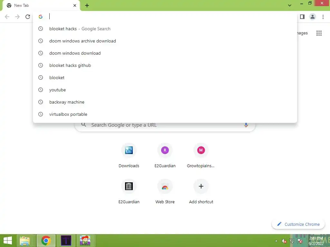330x247 pixels.
Task: Click into the address bar field
Action: point(165,17)
